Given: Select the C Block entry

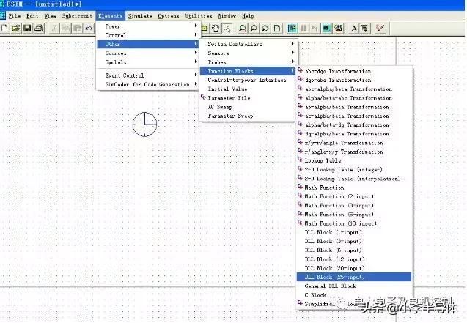Looking at the screenshot, I should tap(354, 294).
